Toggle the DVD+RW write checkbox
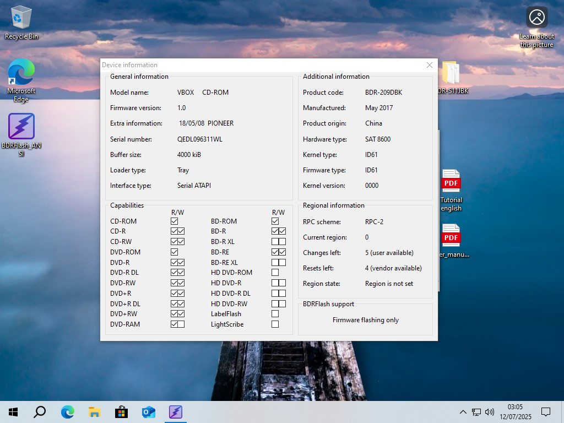The width and height of the screenshot is (564, 423). pos(181,313)
